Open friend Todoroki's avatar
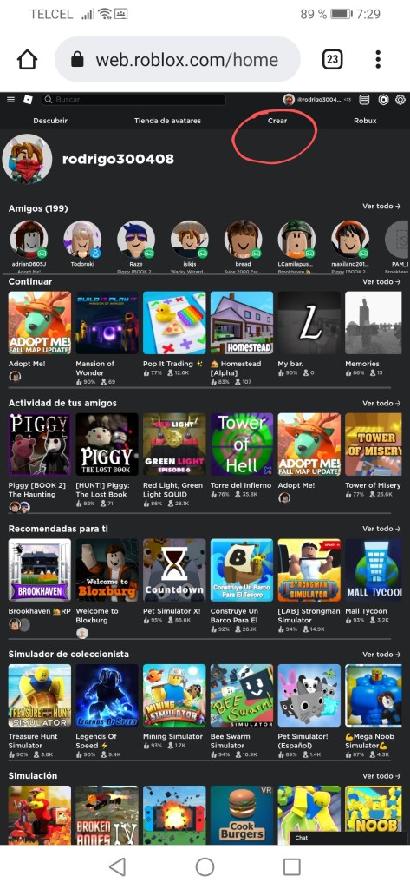The image size is (410, 889). click(x=82, y=240)
